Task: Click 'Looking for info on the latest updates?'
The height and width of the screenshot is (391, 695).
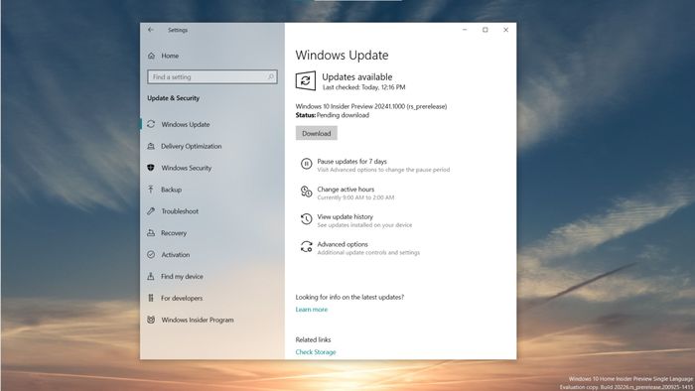Action: coord(349,297)
